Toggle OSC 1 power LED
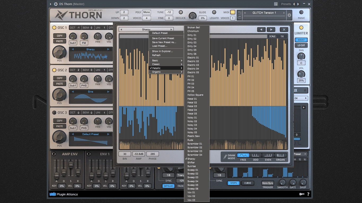Image resolution: width=362 pixels, height=203 pixels. click(x=54, y=27)
